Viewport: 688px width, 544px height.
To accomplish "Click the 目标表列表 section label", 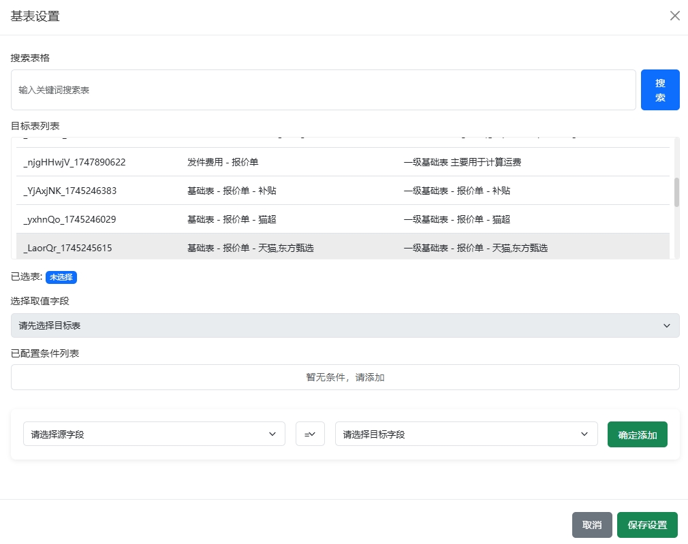I will point(33,126).
